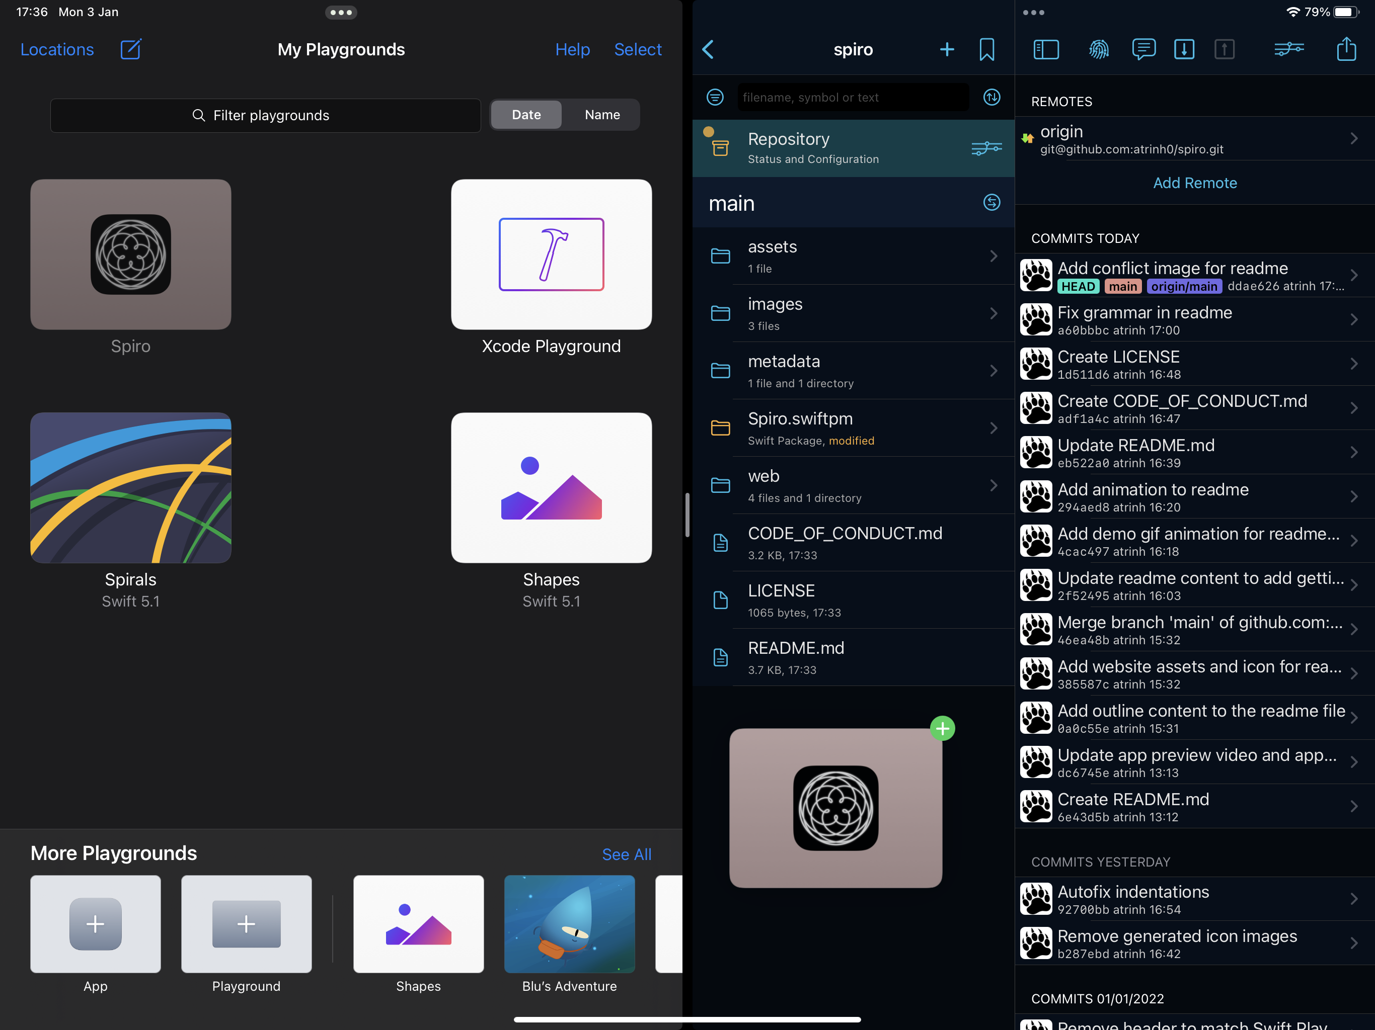Click the plus icon next to spiro title
Image resolution: width=1375 pixels, height=1030 pixels.
947,49
